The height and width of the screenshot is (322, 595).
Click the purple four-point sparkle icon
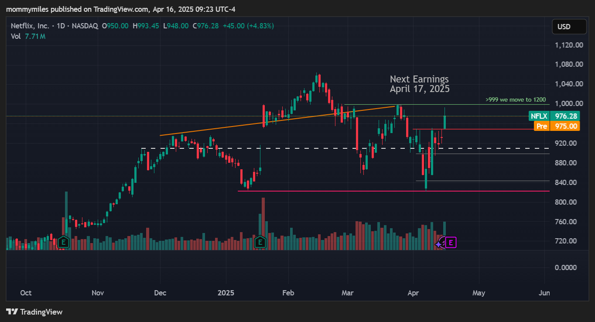(438, 245)
